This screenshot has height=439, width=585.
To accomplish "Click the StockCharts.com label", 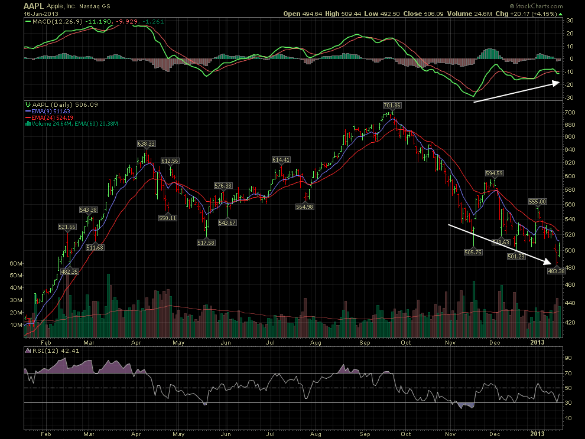I will 537,6.
